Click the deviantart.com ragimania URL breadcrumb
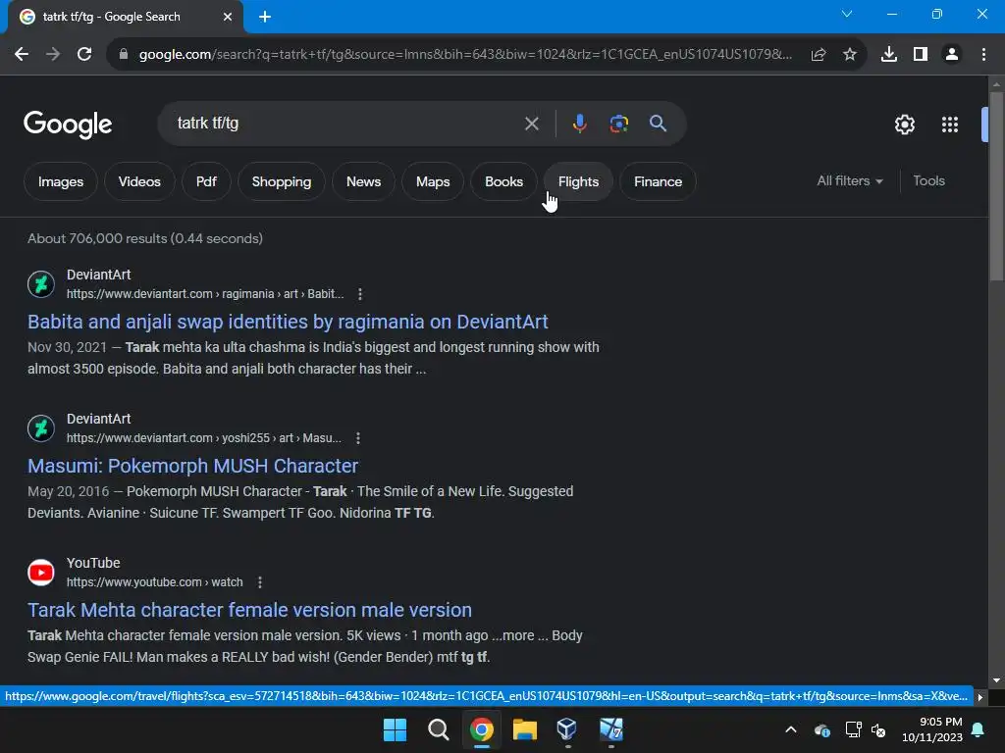Image resolution: width=1005 pixels, height=753 pixels. (205, 294)
